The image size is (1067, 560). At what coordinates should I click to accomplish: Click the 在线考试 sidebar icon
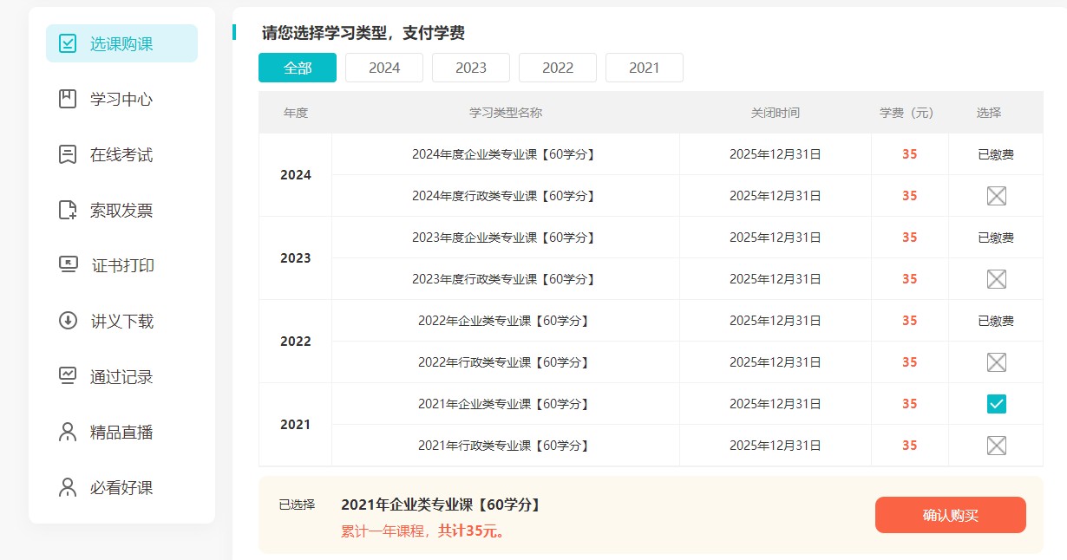[x=68, y=154]
